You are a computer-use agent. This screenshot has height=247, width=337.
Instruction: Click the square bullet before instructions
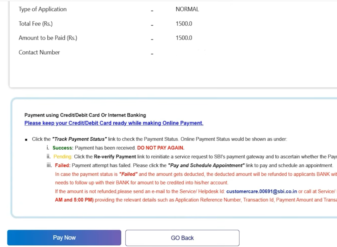point(26,140)
